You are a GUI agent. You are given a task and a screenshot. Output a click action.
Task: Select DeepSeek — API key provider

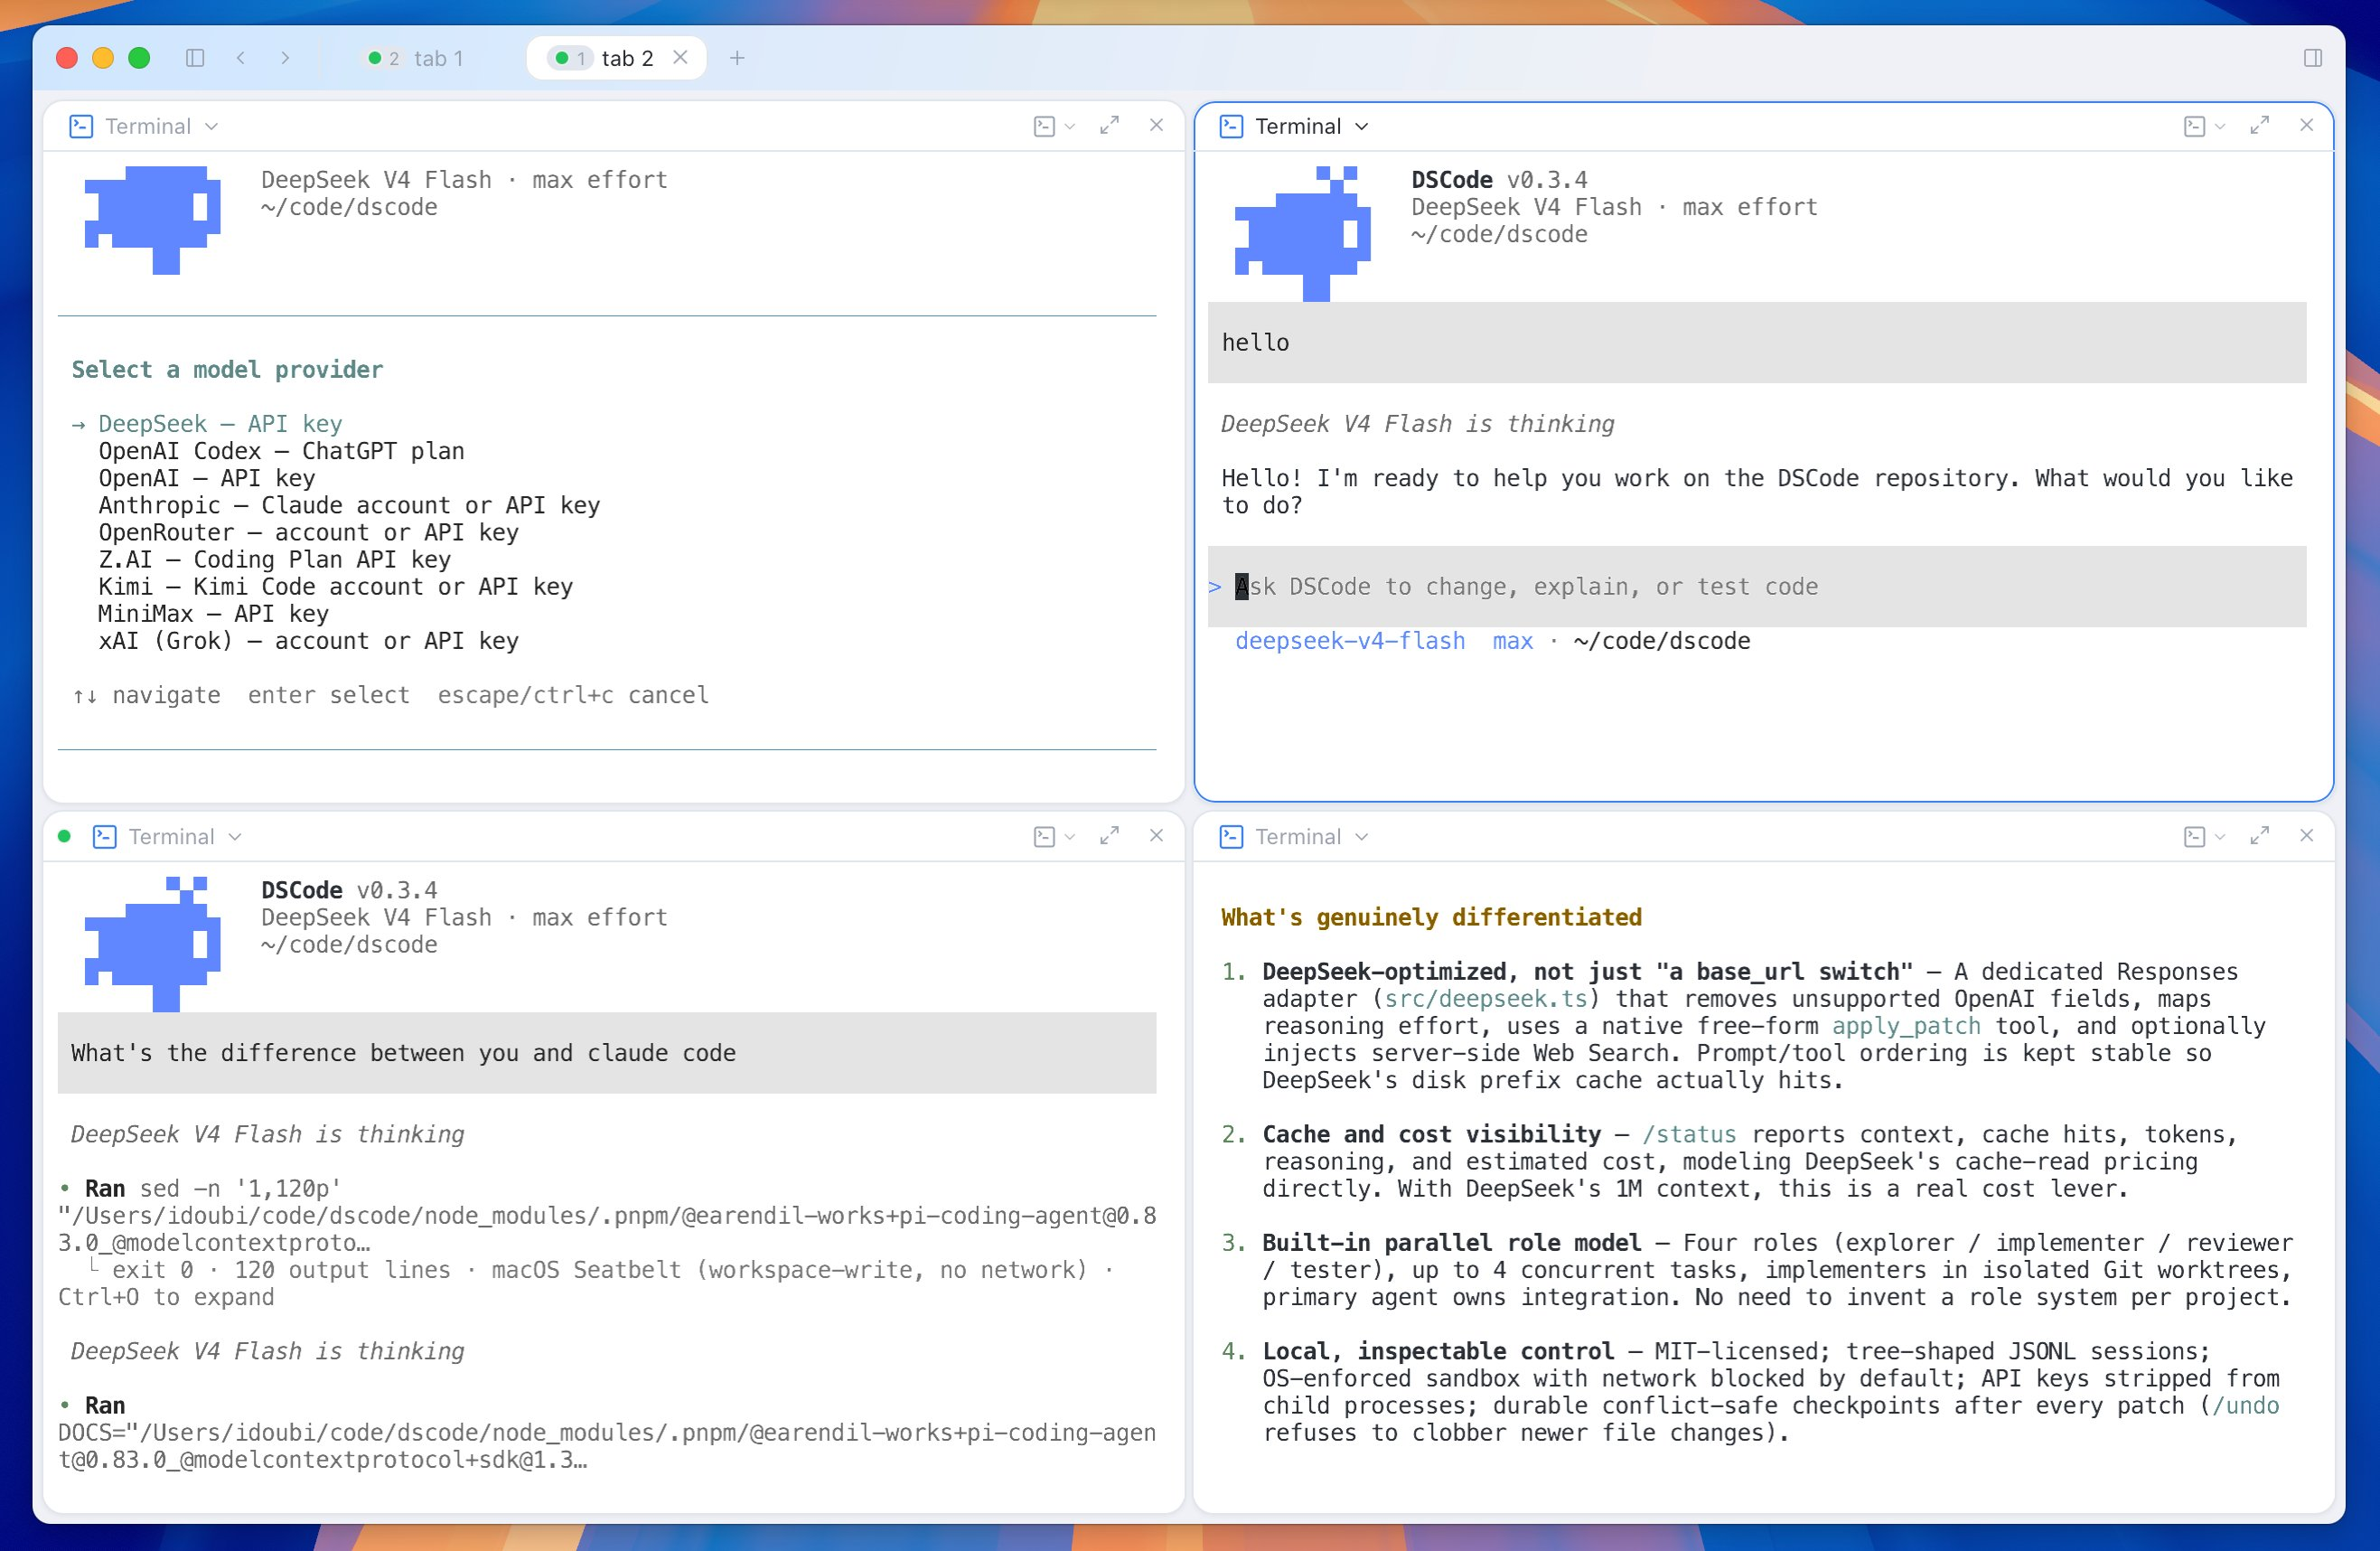[x=220, y=424]
